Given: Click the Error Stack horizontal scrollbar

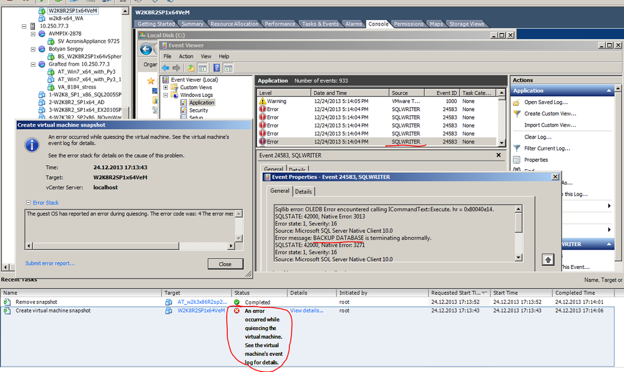Looking at the screenshot, I should tap(130, 246).
